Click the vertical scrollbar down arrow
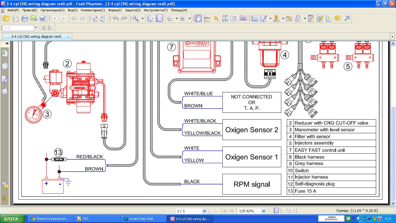Screen dimensions: 396x223 click(393, 203)
